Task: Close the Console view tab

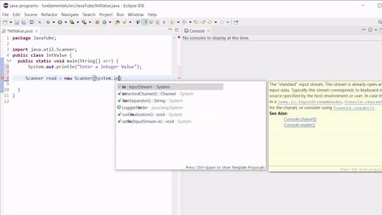Action: pyautogui.click(x=208, y=31)
